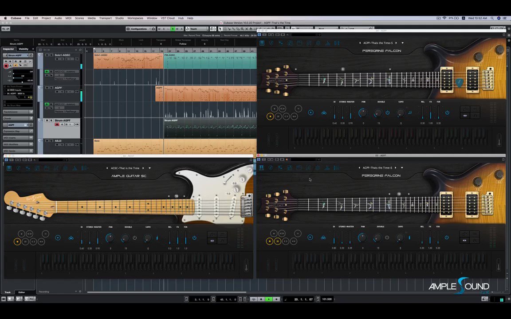Image resolution: width=511 pixels, height=319 pixels.
Task: Adjust Master volume slider in top-right AGPF window
Action: coord(351,113)
